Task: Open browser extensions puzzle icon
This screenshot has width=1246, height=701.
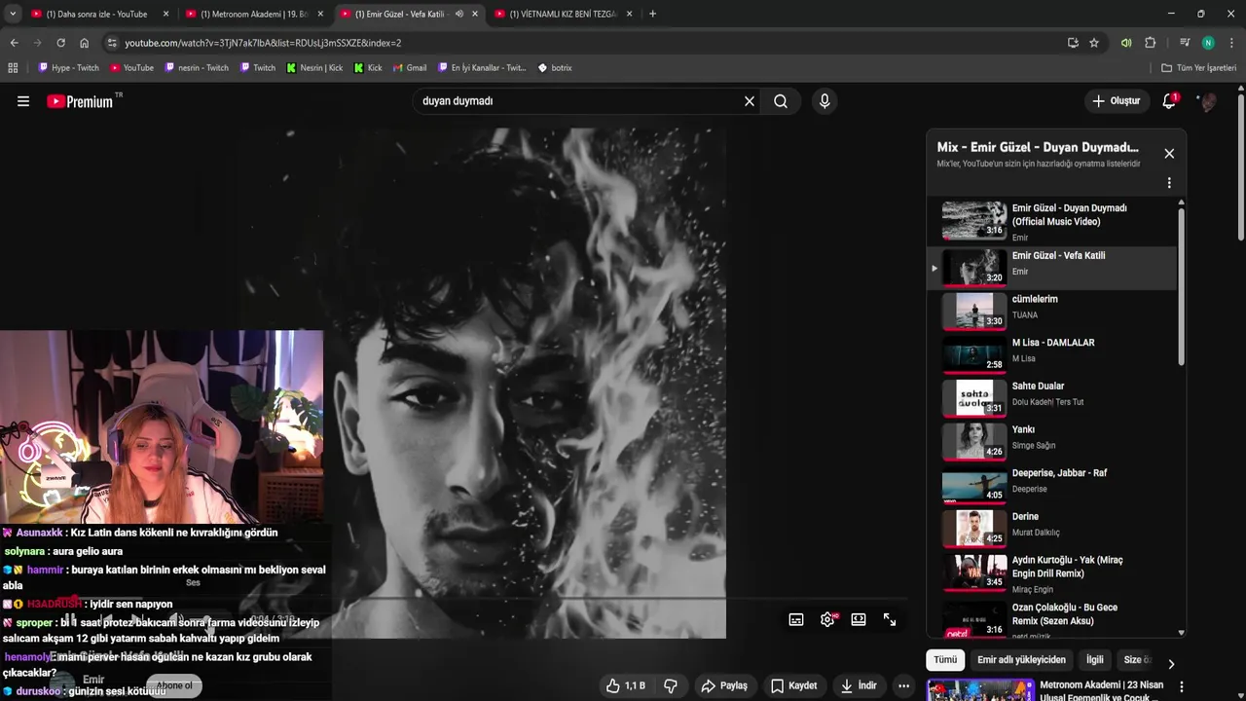Action: coord(1150,43)
